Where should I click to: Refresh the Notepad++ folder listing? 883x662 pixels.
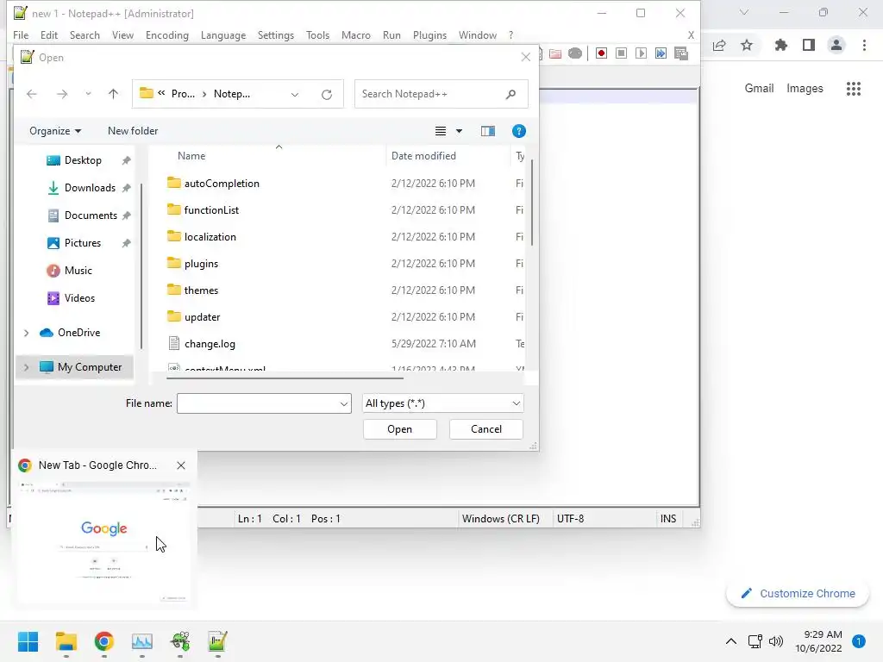(327, 94)
